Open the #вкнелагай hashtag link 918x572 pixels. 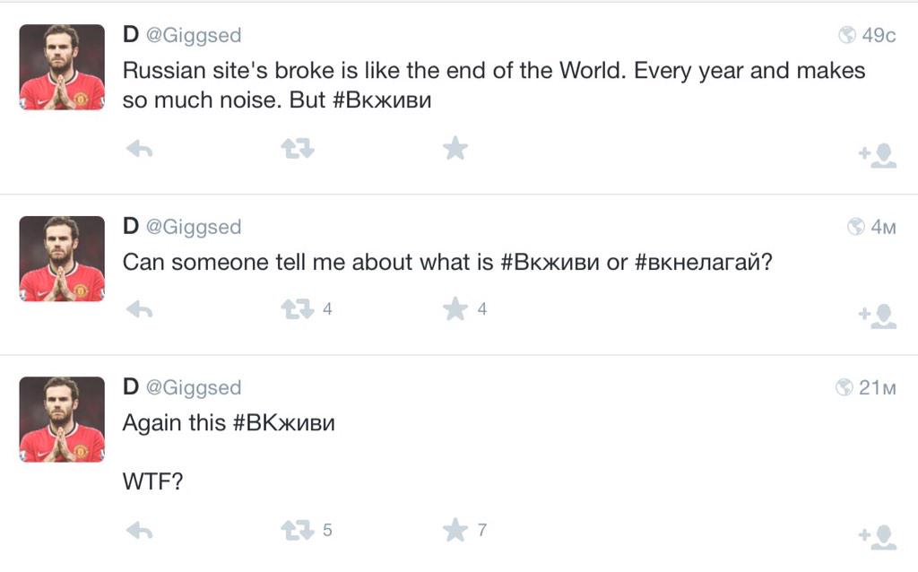click(697, 262)
